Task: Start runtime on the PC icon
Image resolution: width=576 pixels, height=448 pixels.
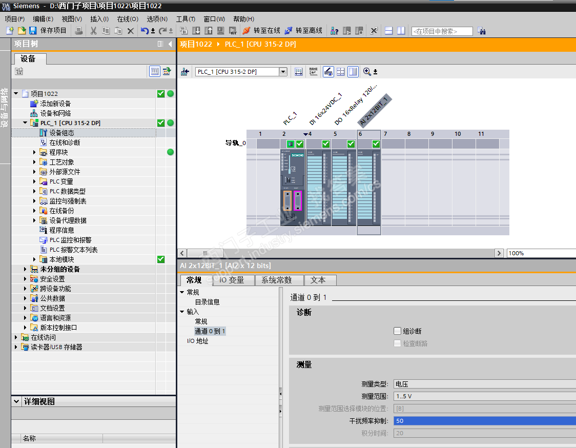Action: [233, 31]
